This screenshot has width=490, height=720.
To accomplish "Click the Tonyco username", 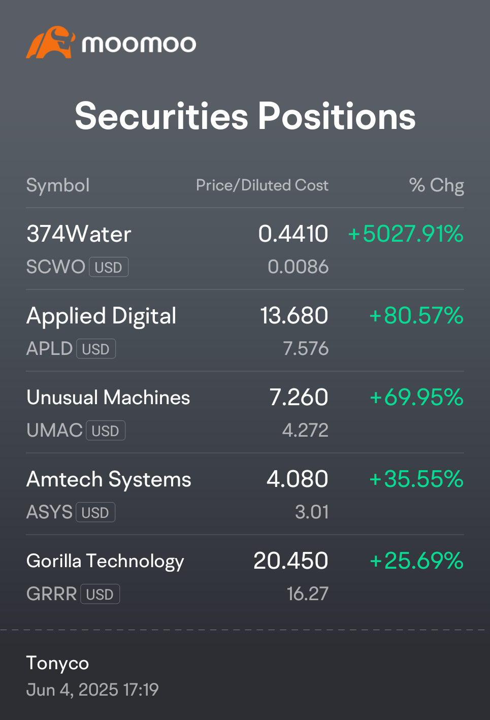I will (x=57, y=663).
